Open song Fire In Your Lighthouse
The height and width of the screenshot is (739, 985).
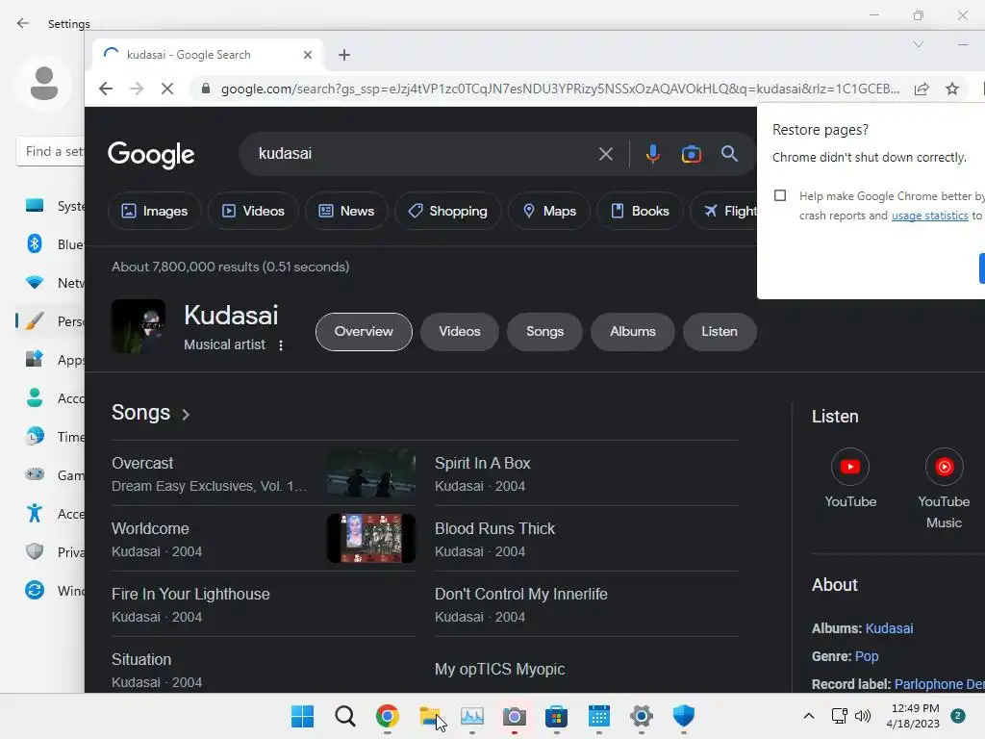pos(190,594)
